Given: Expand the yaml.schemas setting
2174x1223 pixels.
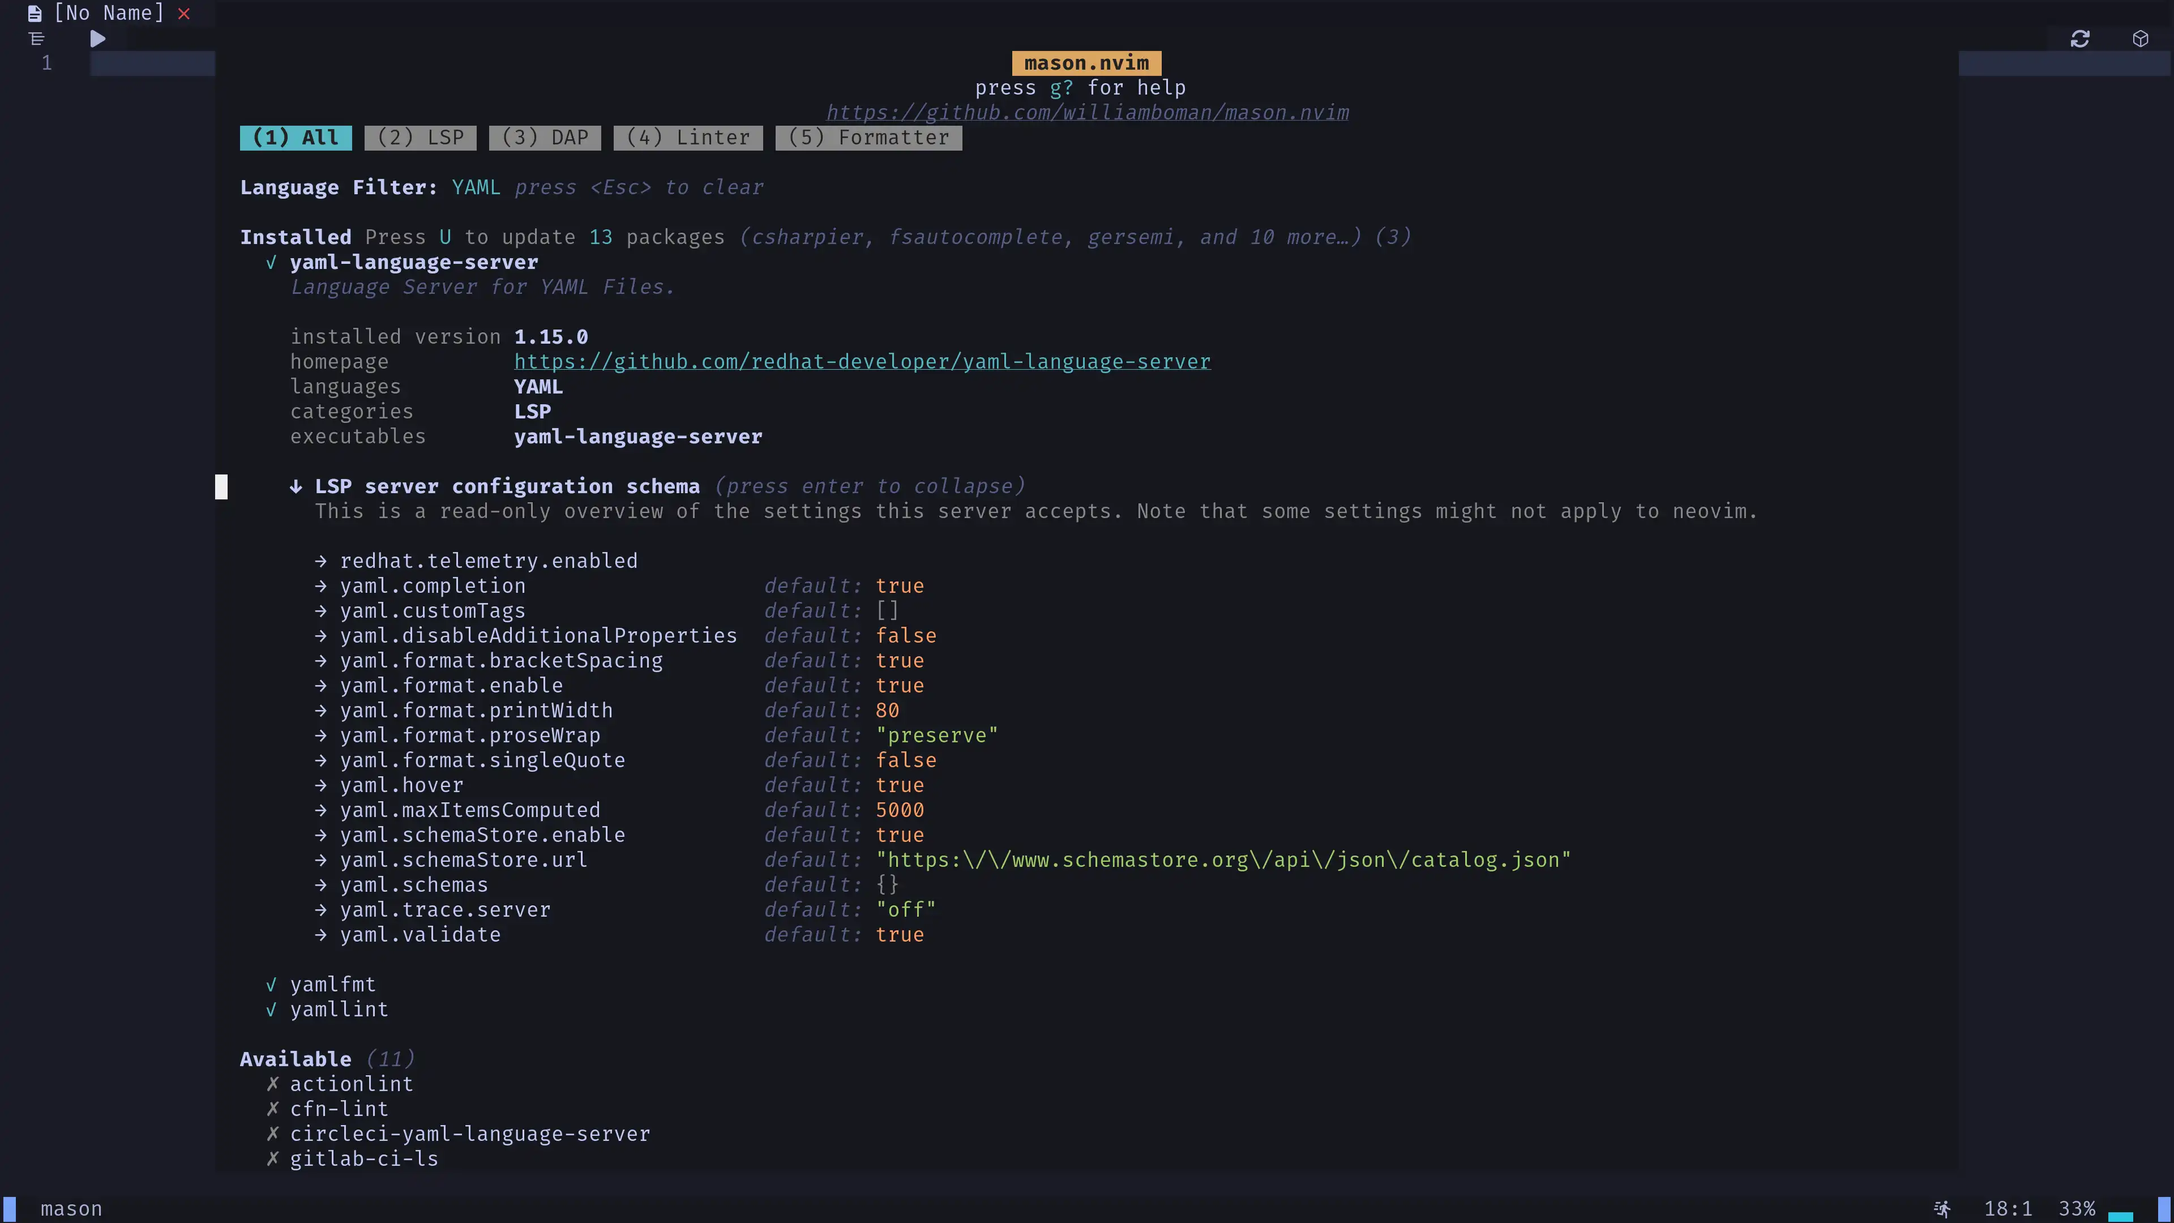Looking at the screenshot, I should pos(413,884).
